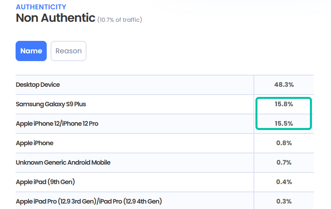Click the 0.4% iPad 9th Gen value
This screenshot has width=331, height=209.
[284, 182]
